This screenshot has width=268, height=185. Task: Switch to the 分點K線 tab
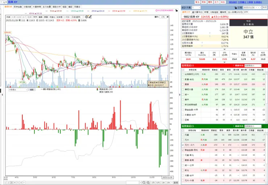tap(28, 7)
